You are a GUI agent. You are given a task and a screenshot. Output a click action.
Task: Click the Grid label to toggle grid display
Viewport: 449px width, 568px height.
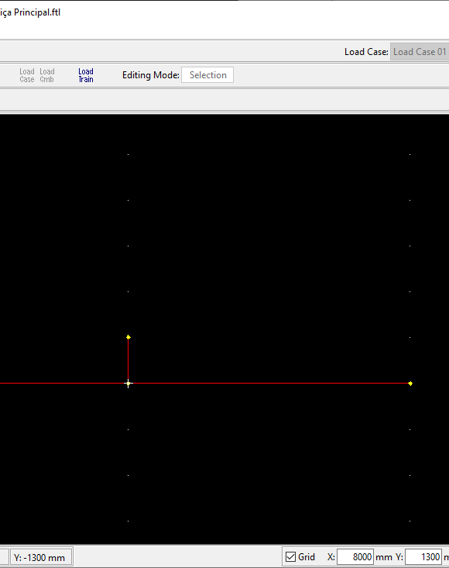coord(307,557)
